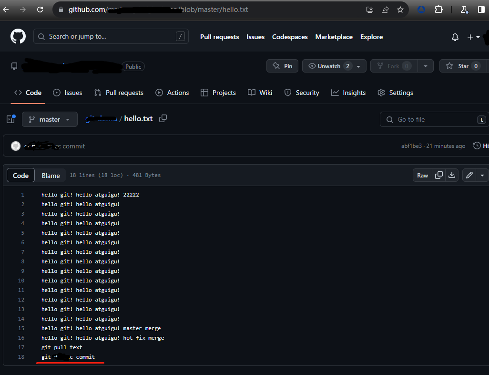
Task: Select the Code view toggle
Action: 20,176
